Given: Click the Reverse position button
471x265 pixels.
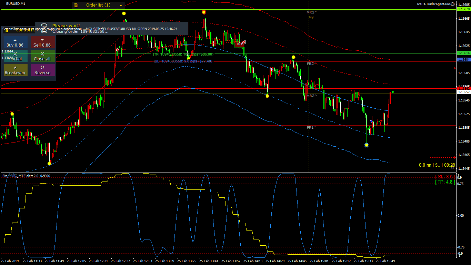Looking at the screenshot, I should pos(42,70).
